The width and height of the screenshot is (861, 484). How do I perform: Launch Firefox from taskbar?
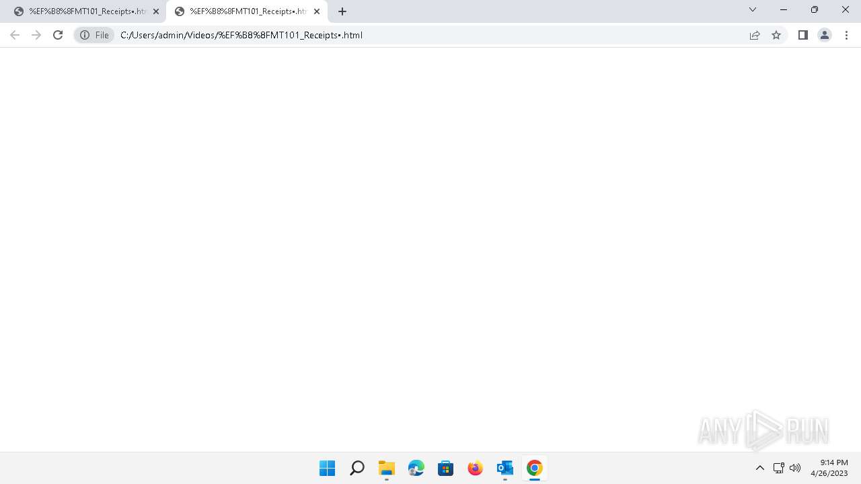tap(476, 468)
